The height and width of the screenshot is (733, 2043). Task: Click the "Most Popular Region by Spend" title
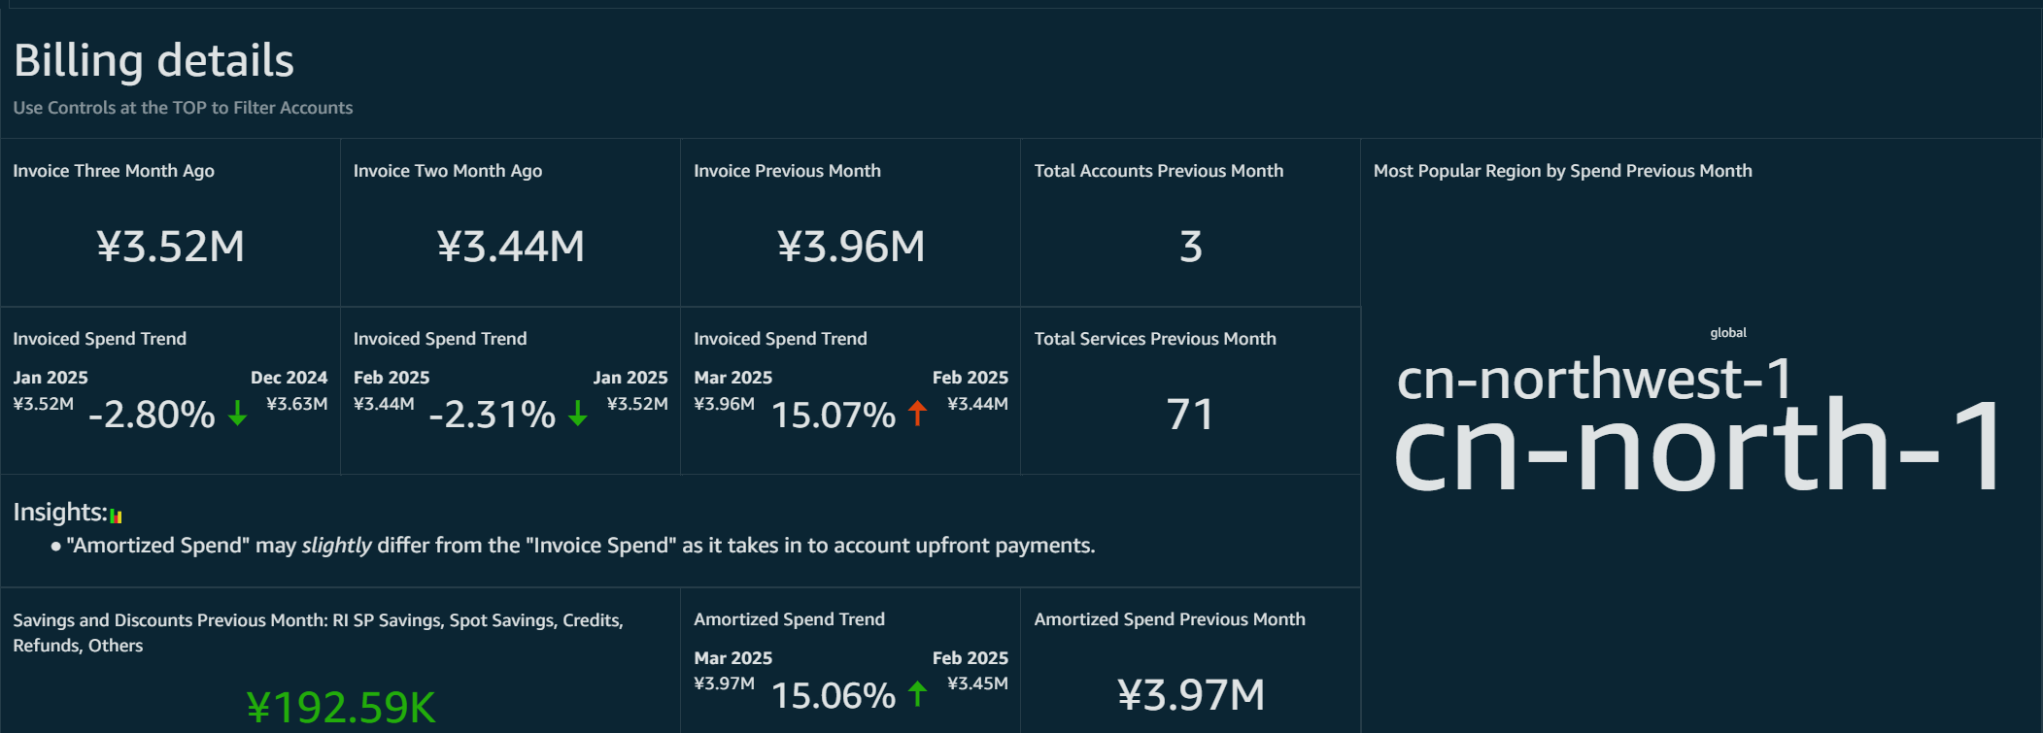[x=1563, y=171]
